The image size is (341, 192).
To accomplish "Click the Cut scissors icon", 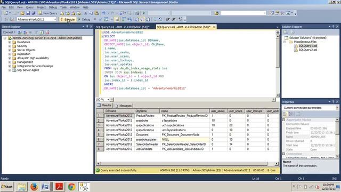I will 85,13.
